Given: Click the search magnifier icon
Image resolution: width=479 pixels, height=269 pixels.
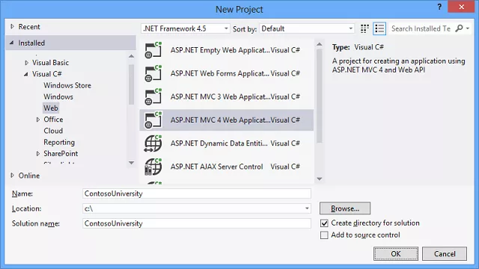Looking at the screenshot, I should pos(459,28).
